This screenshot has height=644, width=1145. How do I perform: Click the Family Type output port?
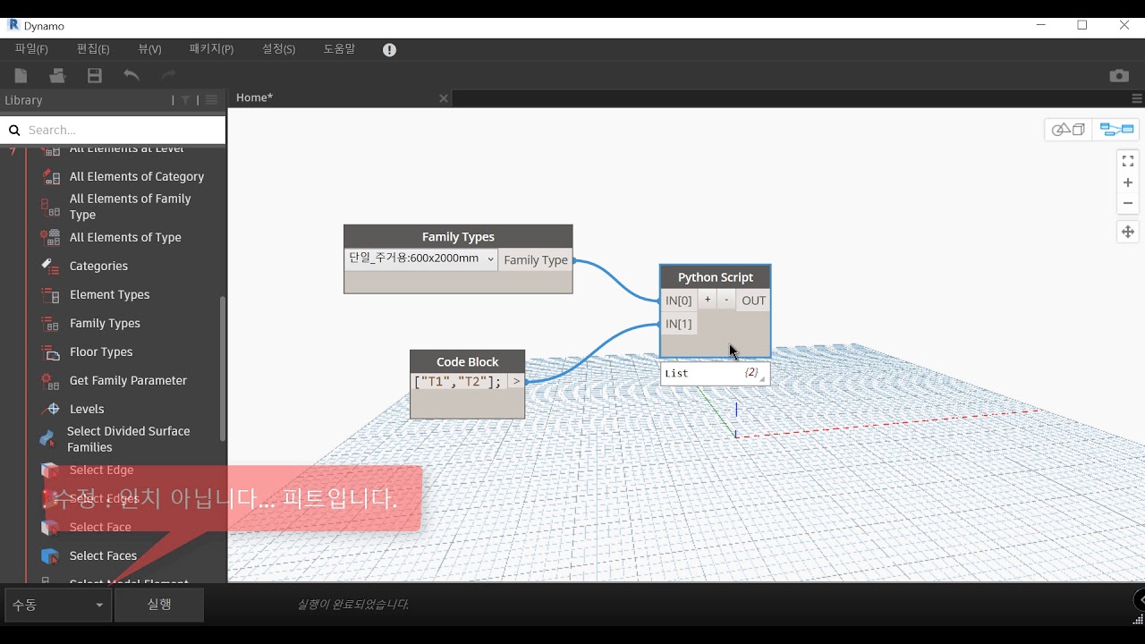pos(536,260)
